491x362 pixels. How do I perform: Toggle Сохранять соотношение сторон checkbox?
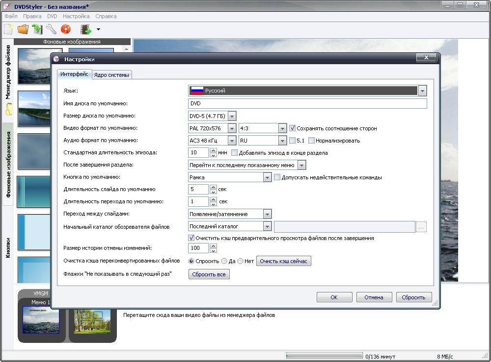click(x=292, y=128)
